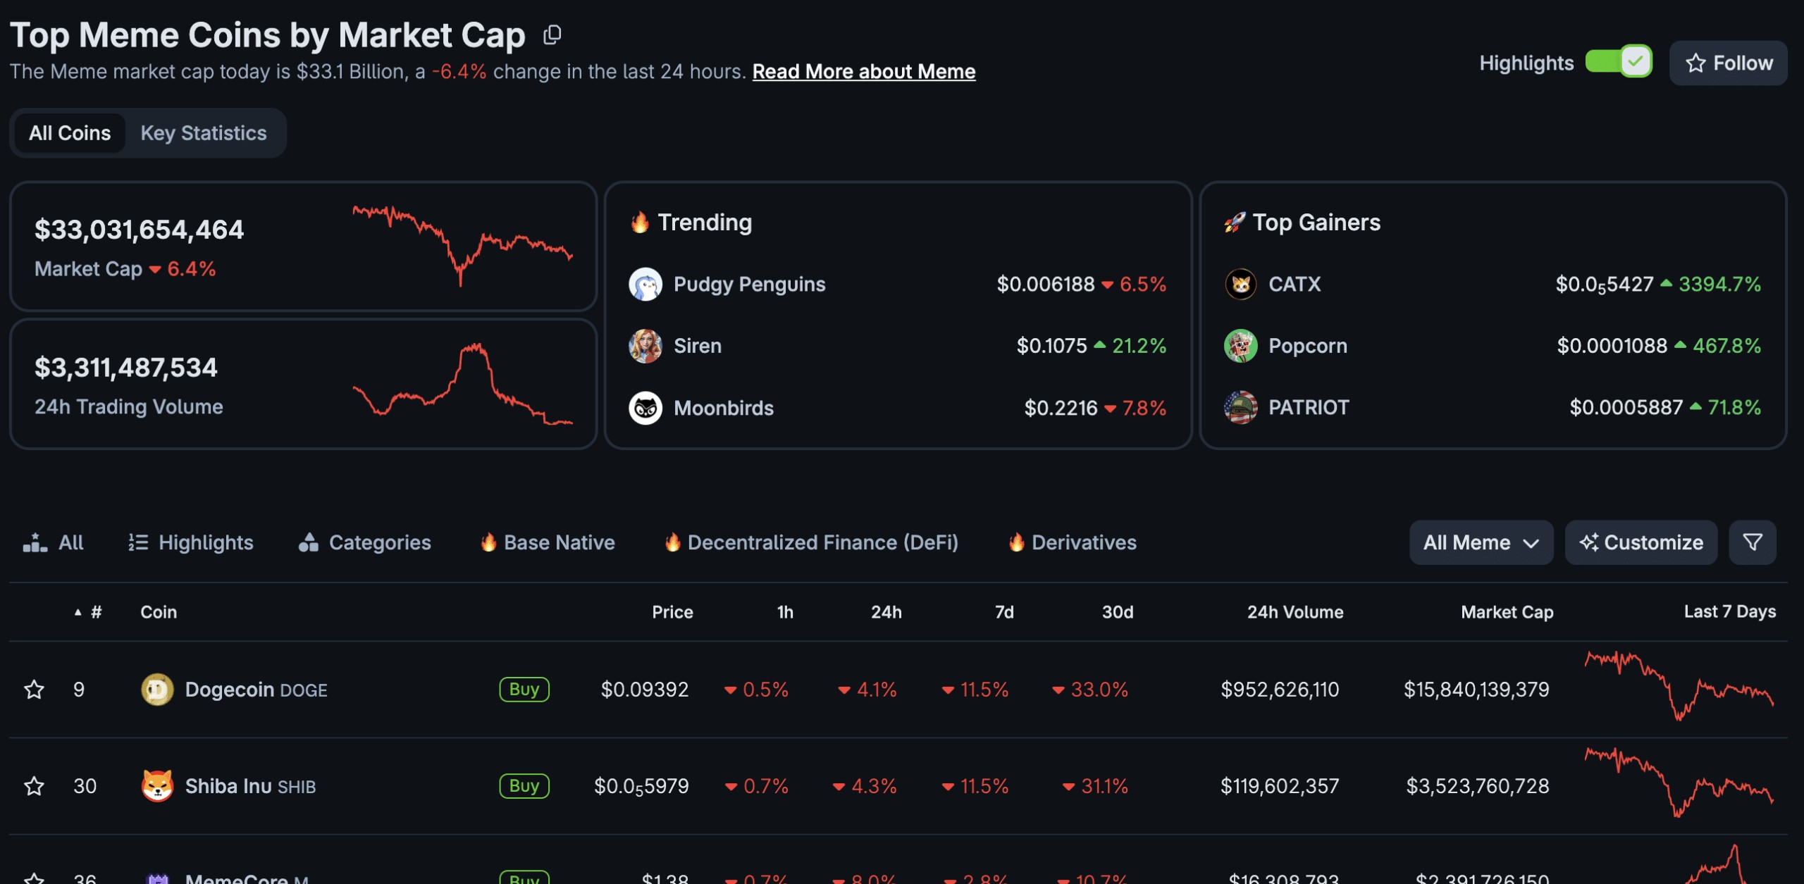Click the rocket icon beside Top Gainers

1235,223
